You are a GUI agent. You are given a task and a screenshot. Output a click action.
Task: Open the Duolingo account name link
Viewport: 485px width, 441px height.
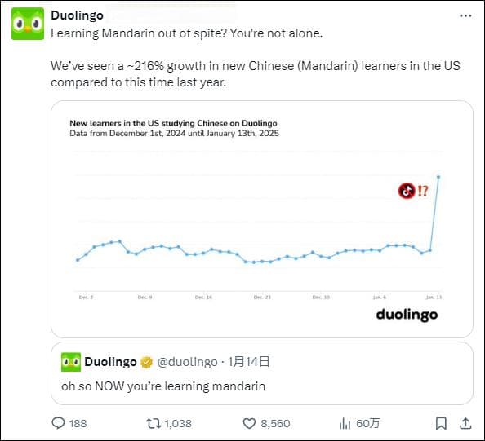pyautogui.click(x=77, y=15)
